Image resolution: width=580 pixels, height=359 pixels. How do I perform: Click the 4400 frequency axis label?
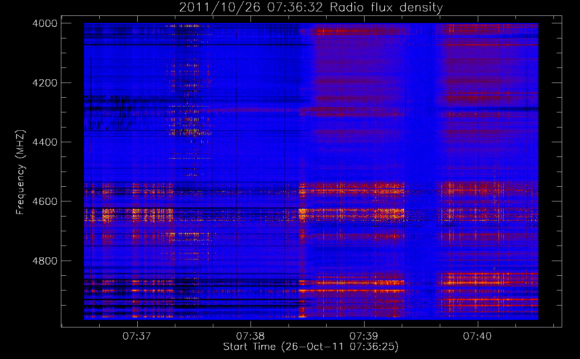point(45,142)
